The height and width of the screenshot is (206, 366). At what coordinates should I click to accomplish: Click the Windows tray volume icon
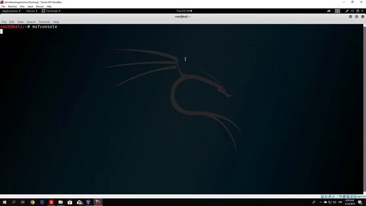pos(335,202)
